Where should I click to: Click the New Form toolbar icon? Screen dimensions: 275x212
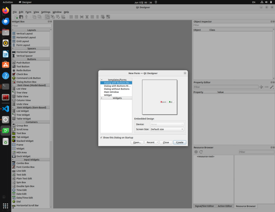(16, 17)
